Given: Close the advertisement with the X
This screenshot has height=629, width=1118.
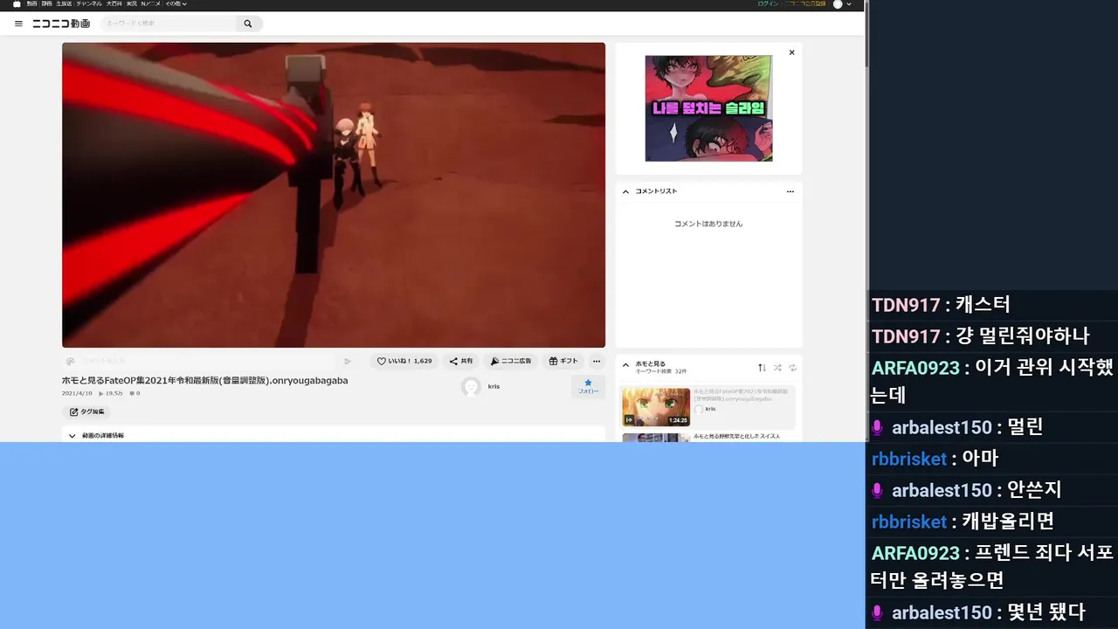Looking at the screenshot, I should point(792,52).
